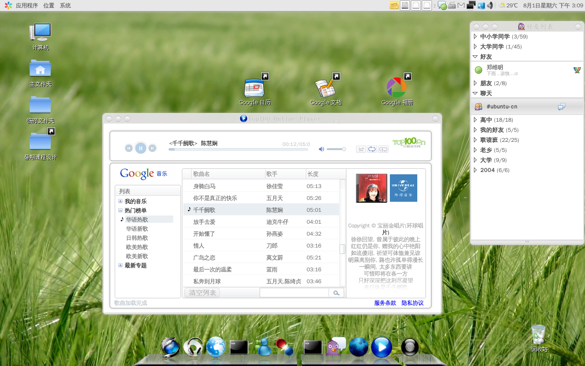Click the song list vertical scrollbar
Viewport: 585px width, 366px height.
(342, 233)
